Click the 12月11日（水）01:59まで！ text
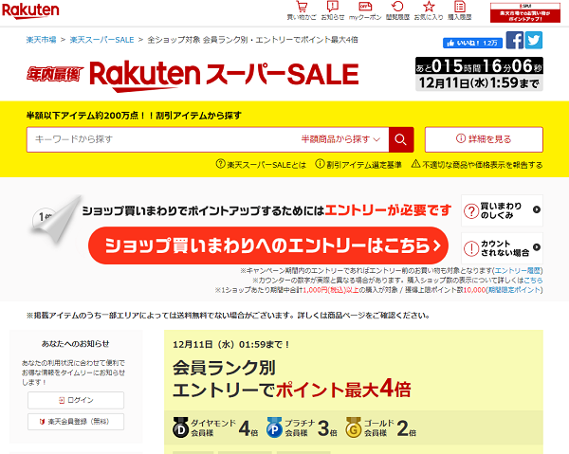This screenshot has height=454, width=569. tap(231, 344)
